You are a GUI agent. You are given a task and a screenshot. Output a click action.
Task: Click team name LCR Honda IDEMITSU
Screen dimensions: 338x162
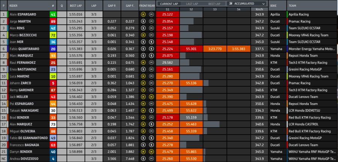[304, 111]
